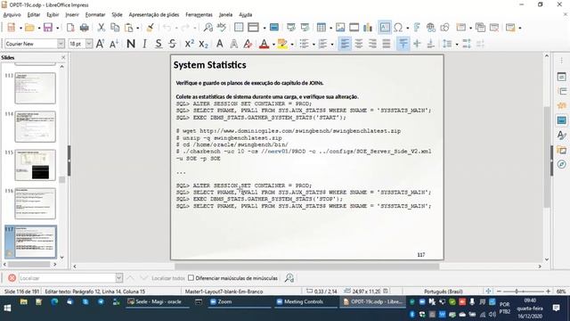Click Localizar todos button
This screenshot has width=570, height=321.
click(168, 278)
